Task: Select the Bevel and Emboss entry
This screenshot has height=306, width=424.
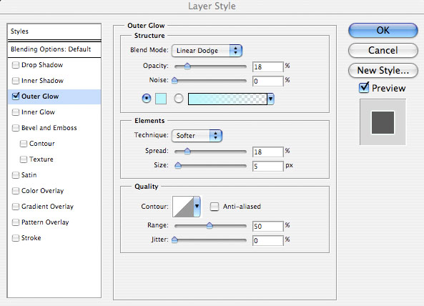Action: 49,128
